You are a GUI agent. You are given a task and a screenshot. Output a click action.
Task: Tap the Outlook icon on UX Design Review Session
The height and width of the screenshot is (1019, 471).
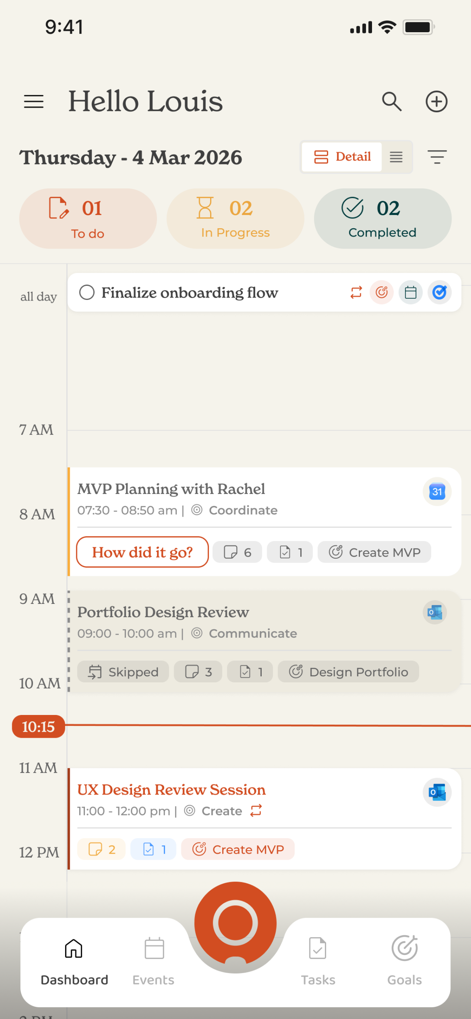(437, 792)
